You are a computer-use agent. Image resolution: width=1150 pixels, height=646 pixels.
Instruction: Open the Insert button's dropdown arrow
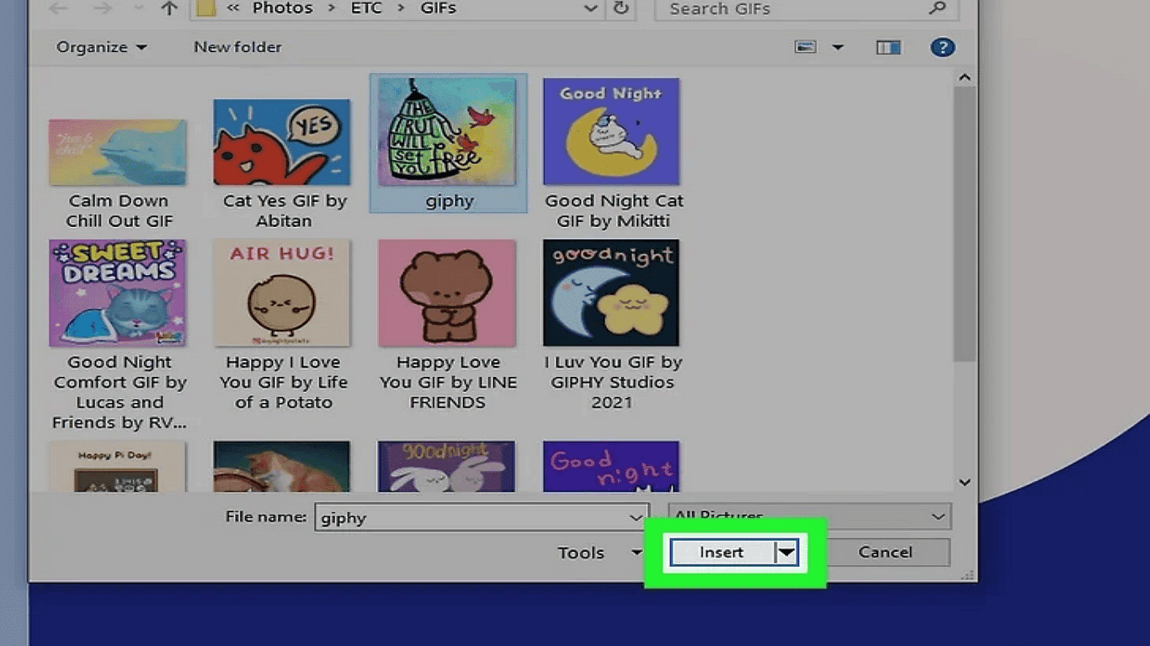(x=786, y=553)
